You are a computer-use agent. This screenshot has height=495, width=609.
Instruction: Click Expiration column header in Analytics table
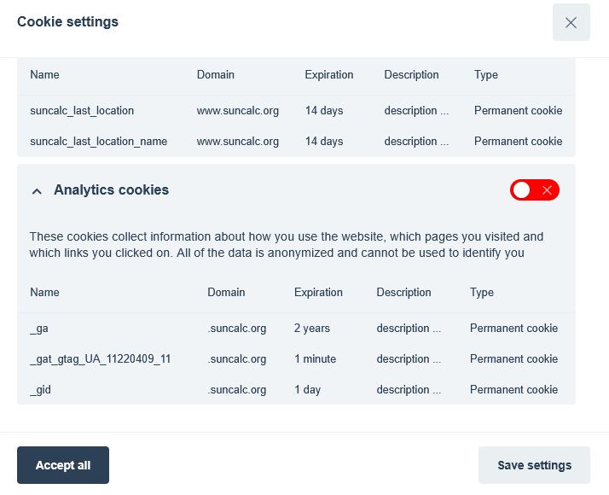[x=319, y=293]
